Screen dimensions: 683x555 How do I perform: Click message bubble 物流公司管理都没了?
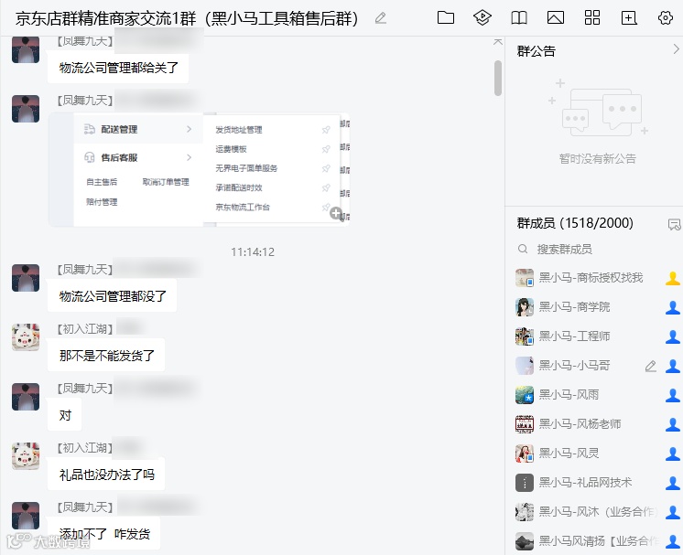[112, 296]
